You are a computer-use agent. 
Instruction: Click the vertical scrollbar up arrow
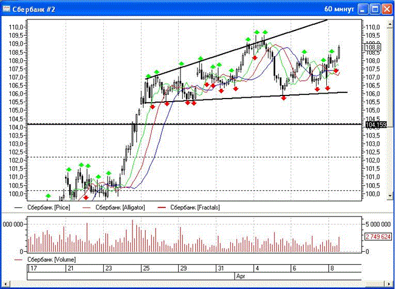(390, 24)
